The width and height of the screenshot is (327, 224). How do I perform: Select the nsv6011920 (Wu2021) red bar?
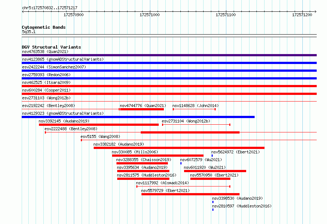tap(215, 171)
